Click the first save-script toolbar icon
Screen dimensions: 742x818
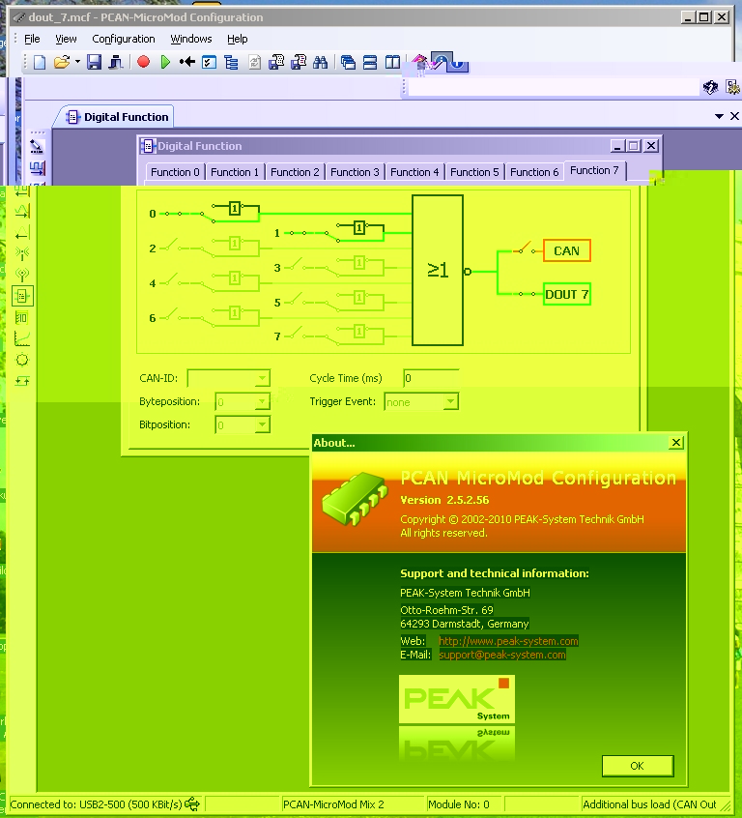(x=276, y=63)
